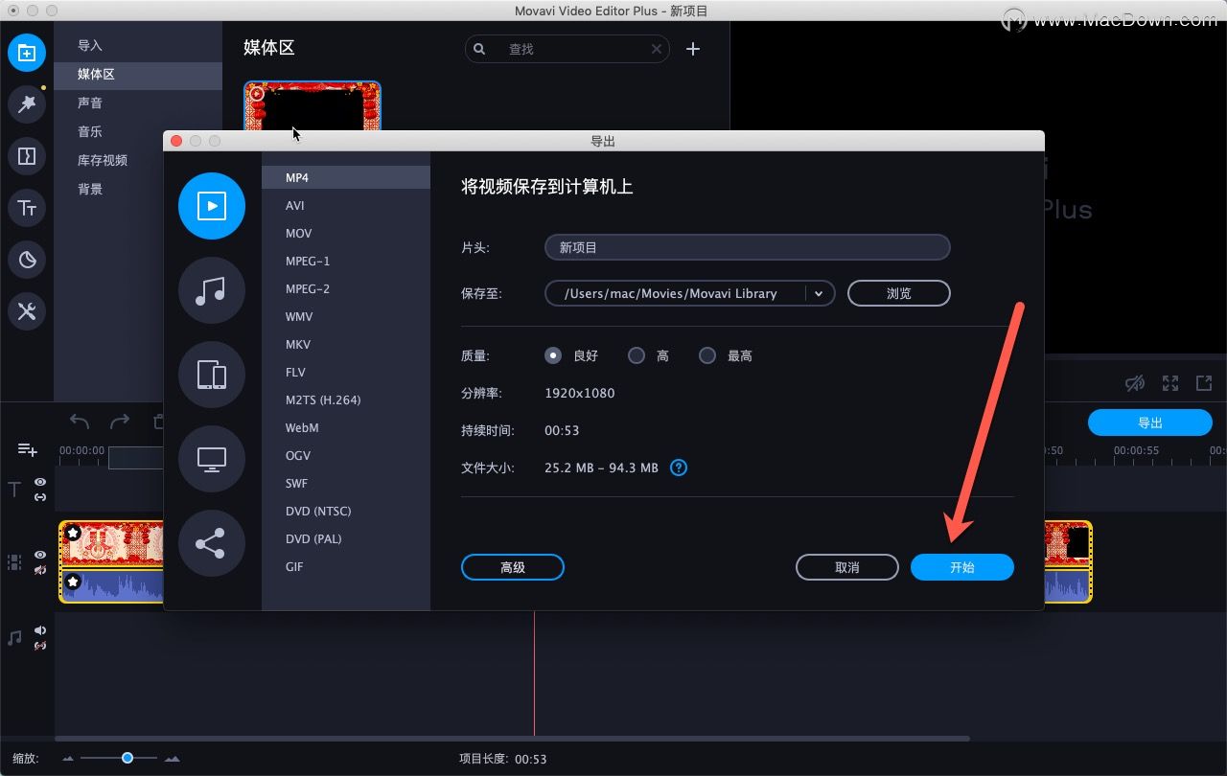Open the Transitions icon in sidebar
This screenshot has width=1227, height=776.
[27, 155]
